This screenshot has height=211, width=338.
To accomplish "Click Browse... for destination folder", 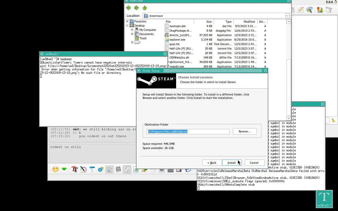I will click(x=245, y=131).
